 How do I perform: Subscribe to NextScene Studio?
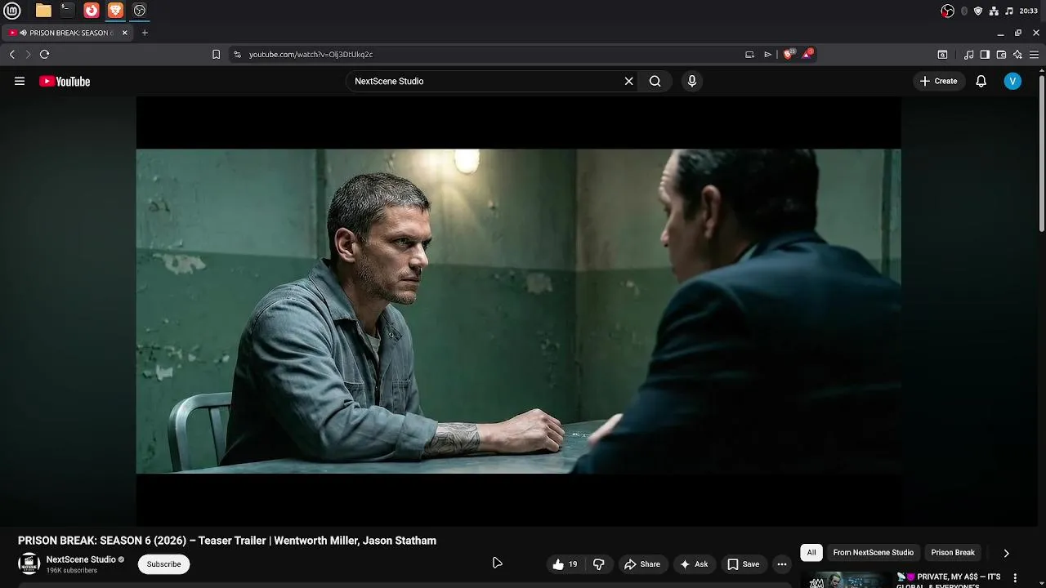(x=163, y=564)
